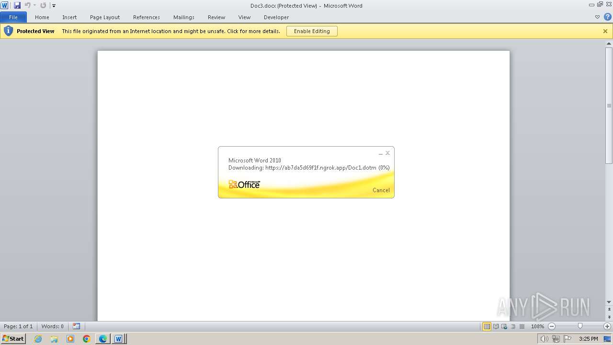The height and width of the screenshot is (345, 613).
Task: Click the vertical scrollbar down arrow
Action: (x=609, y=302)
